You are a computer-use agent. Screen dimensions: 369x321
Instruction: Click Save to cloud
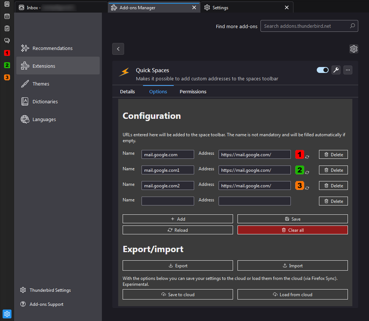click(178, 295)
